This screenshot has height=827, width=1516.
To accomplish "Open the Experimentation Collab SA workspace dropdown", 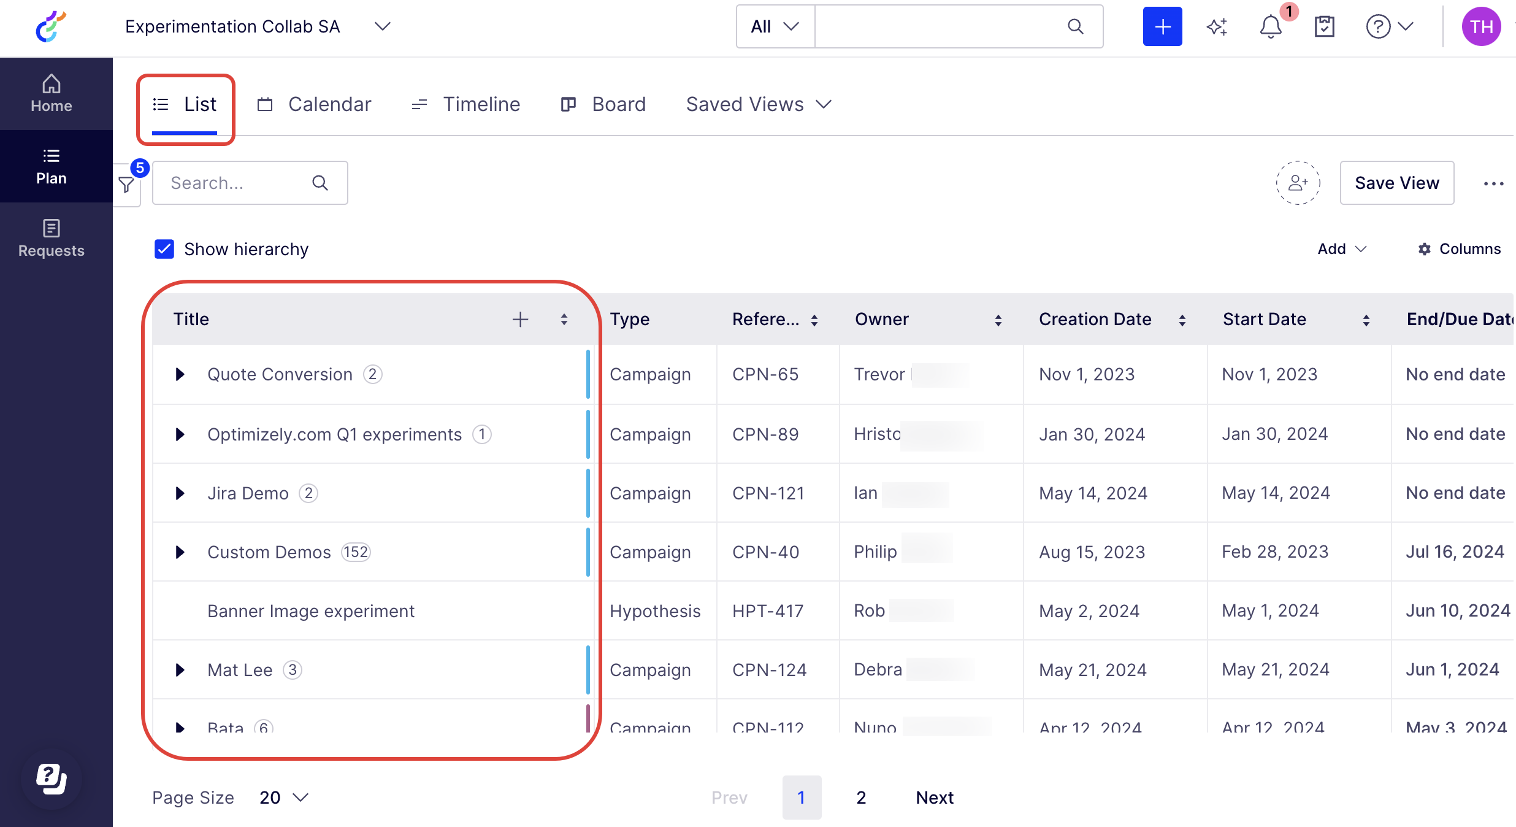I will pyautogui.click(x=258, y=26).
